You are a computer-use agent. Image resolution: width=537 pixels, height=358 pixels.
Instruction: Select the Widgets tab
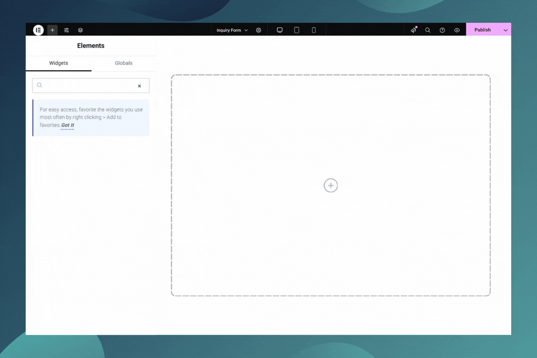coord(58,63)
